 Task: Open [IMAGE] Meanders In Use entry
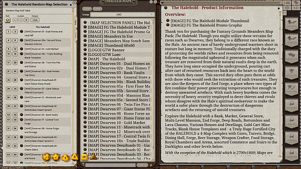tap(117, 36)
